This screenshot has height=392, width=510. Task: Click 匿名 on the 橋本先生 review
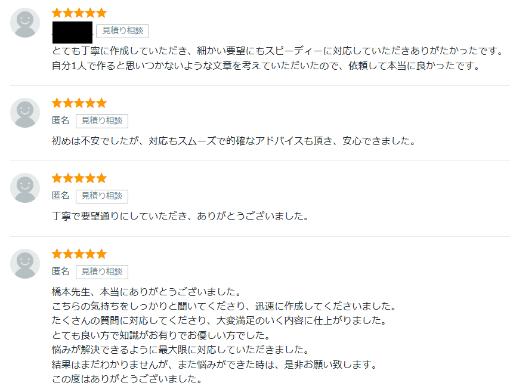[x=61, y=271]
